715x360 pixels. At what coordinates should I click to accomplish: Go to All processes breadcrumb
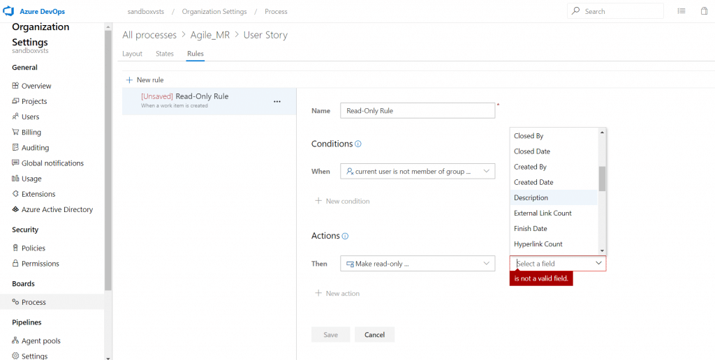pyautogui.click(x=149, y=35)
